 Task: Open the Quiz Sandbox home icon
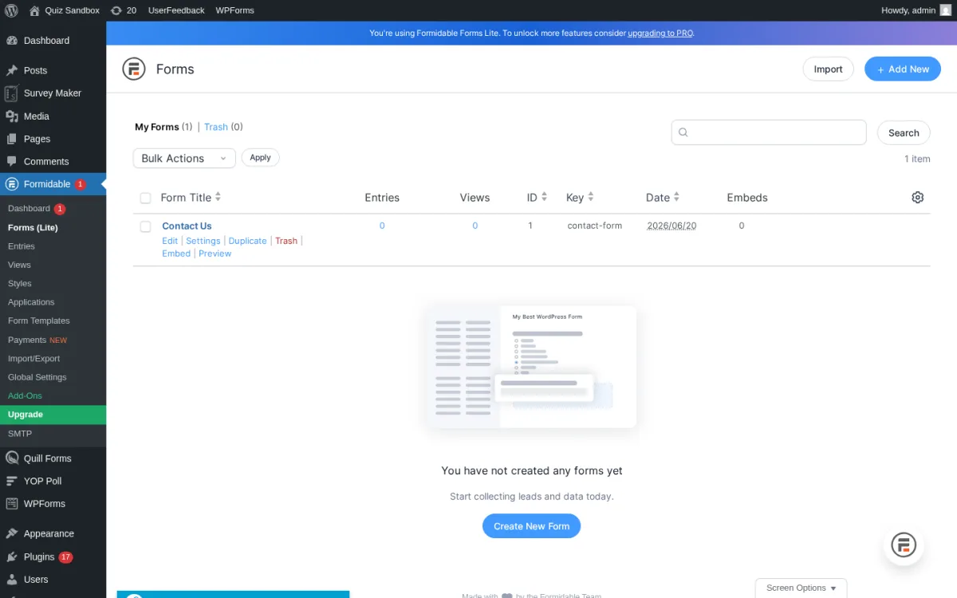coord(34,10)
